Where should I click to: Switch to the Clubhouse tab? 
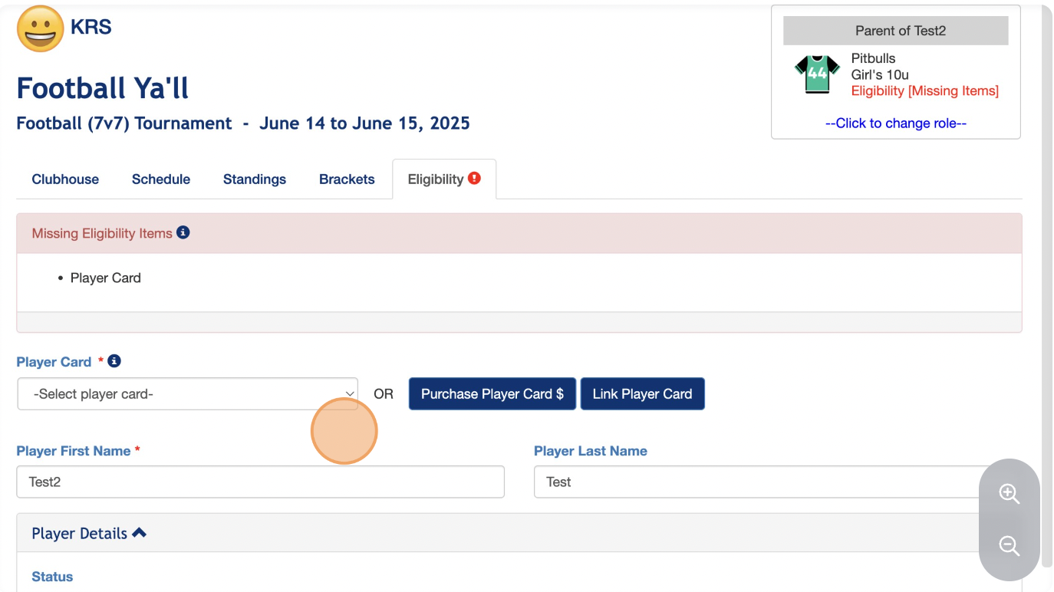65,179
